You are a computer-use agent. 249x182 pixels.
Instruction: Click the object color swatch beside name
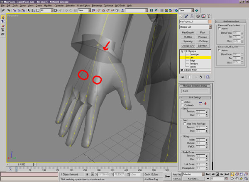click(210, 22)
